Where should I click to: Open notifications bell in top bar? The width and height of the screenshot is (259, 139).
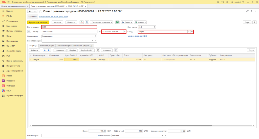pyautogui.click(x=218, y=2)
